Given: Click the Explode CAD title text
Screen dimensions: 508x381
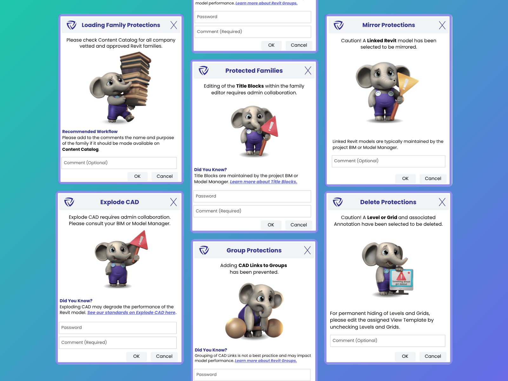Looking at the screenshot, I should 120,202.
